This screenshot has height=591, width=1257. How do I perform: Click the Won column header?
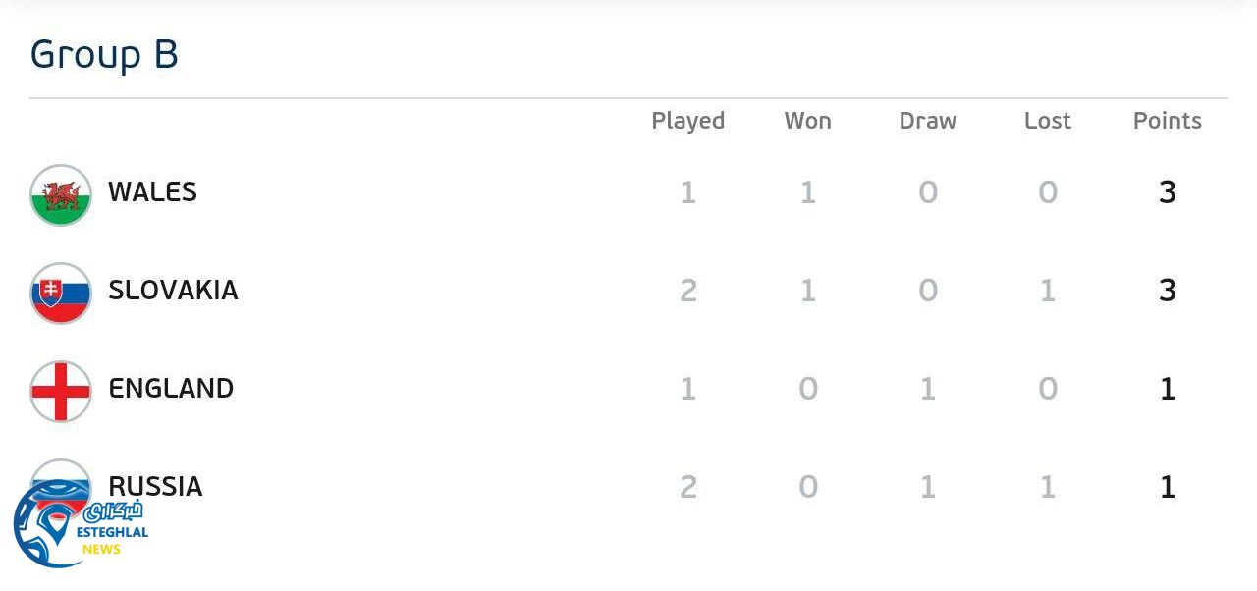coord(807,121)
